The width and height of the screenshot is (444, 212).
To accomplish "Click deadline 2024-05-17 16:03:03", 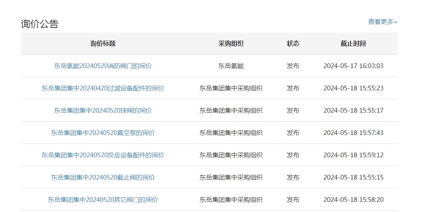I will click(x=353, y=66).
